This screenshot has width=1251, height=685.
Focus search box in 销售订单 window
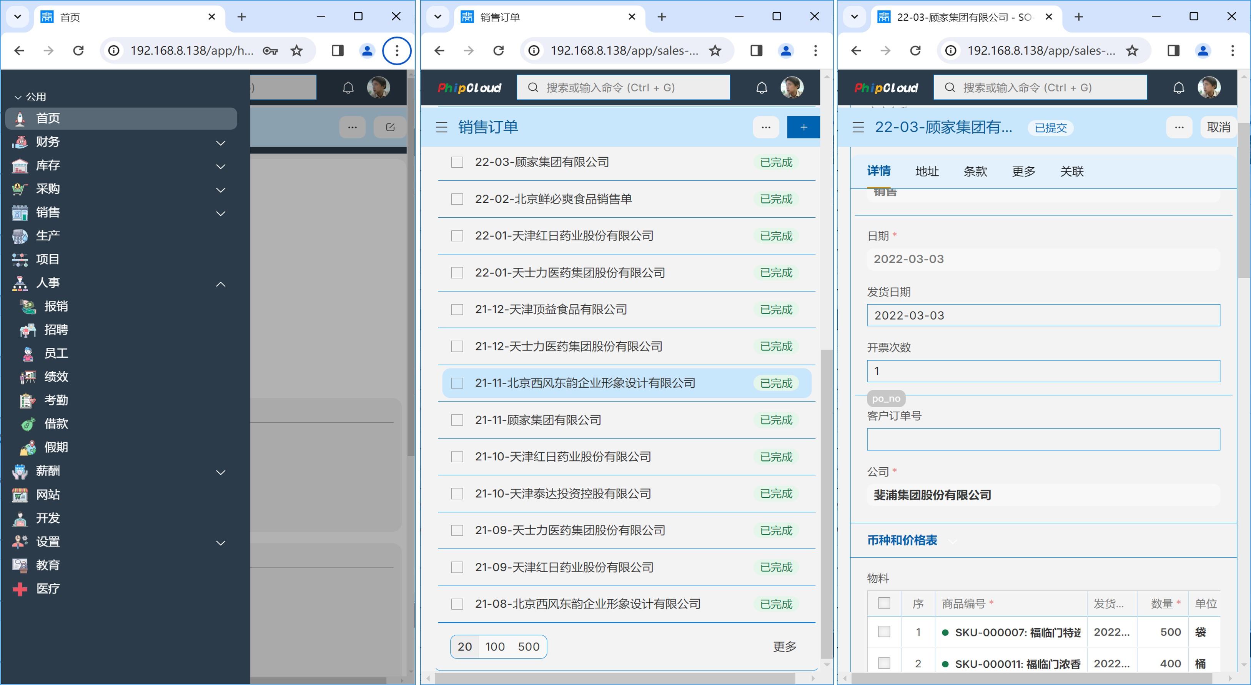623,87
